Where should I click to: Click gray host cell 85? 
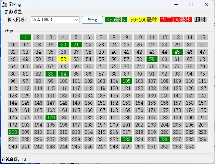click(x=76, y=74)
